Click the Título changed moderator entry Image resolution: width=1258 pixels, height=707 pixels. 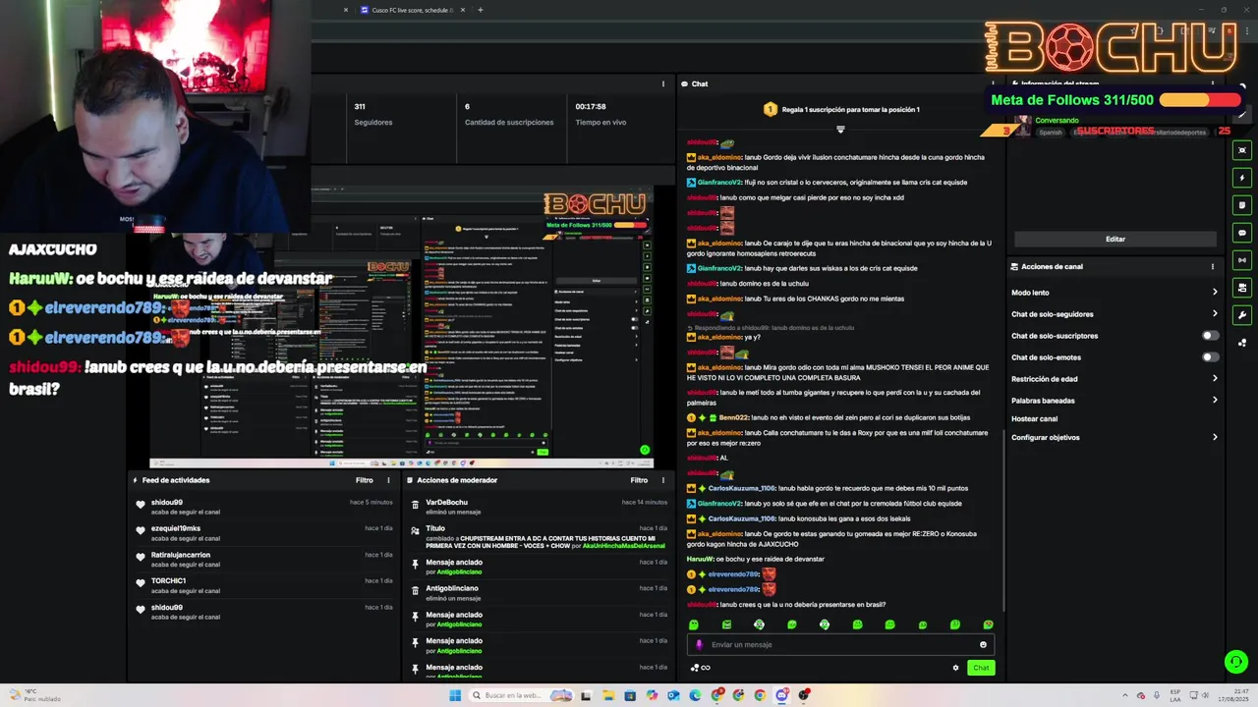click(x=539, y=536)
